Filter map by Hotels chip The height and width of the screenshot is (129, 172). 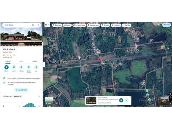[67, 25]
